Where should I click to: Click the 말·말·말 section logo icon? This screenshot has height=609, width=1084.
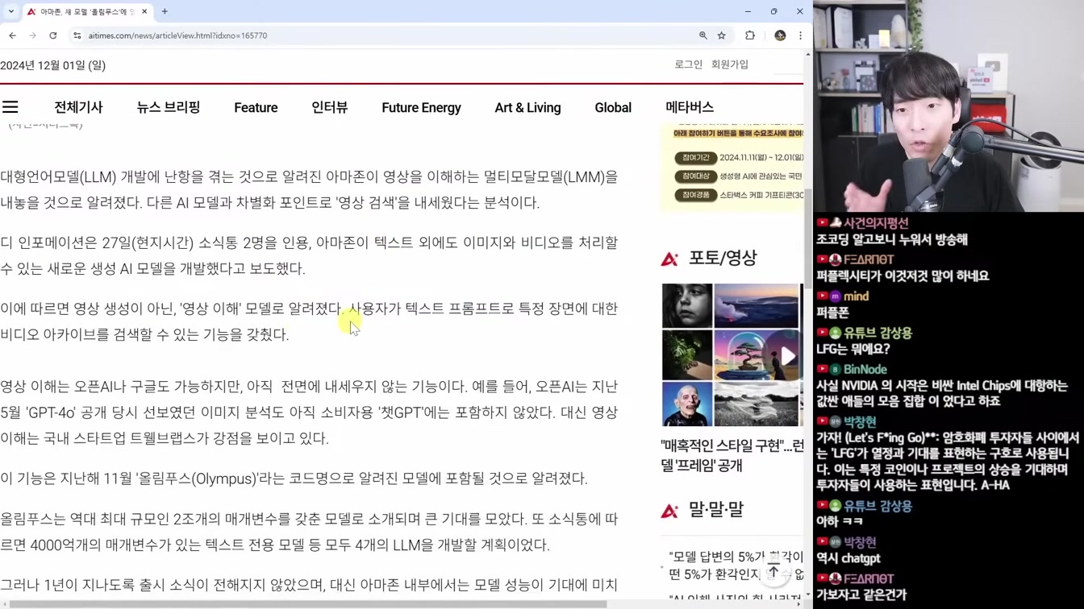click(669, 510)
